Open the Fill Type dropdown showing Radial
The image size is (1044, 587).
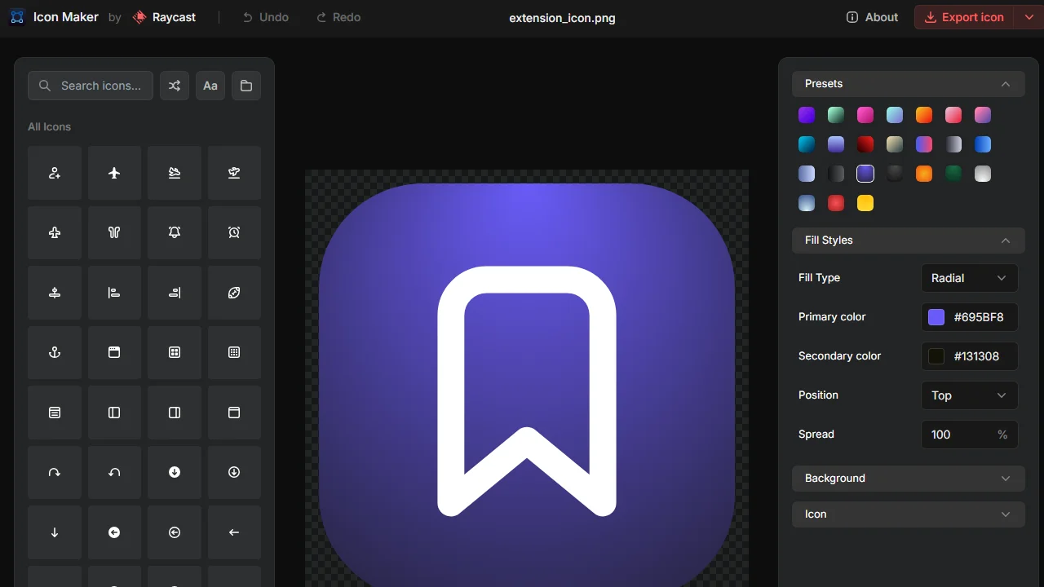[x=969, y=277]
